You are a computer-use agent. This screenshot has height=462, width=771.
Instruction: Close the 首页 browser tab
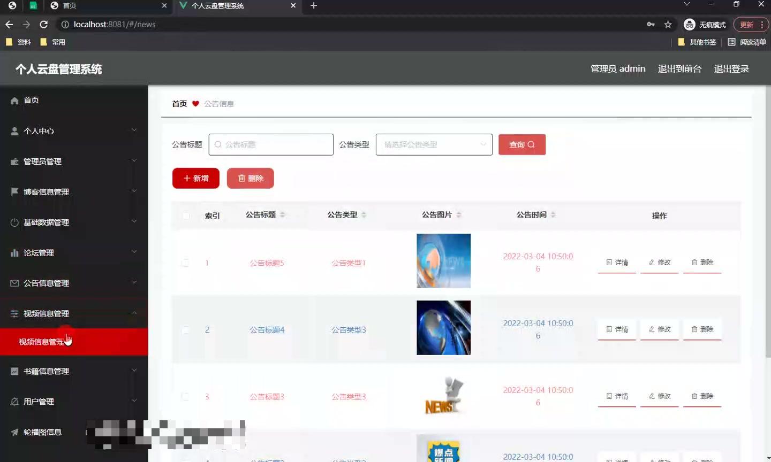tap(164, 5)
